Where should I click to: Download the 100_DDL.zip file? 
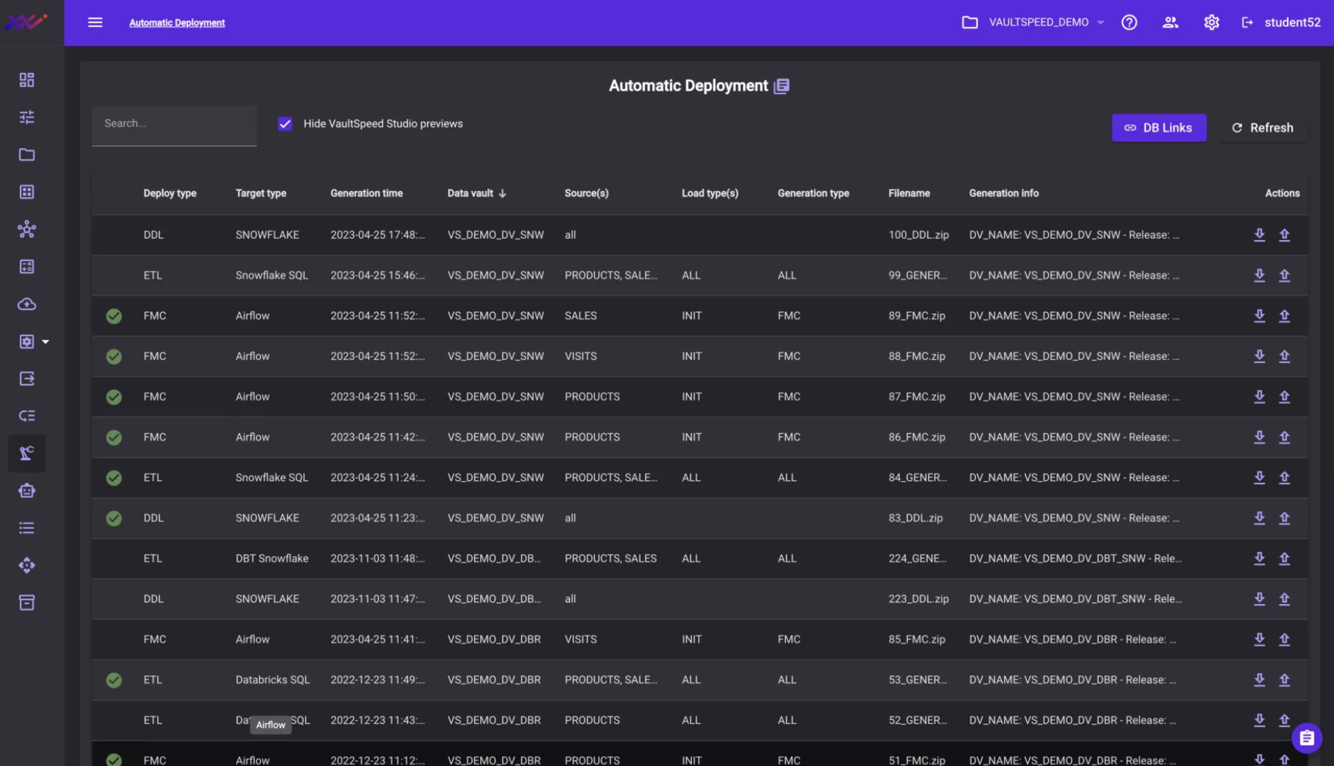(1259, 235)
